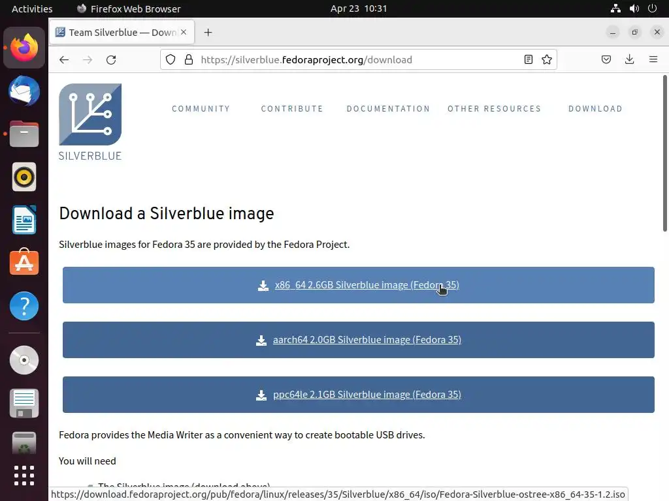Open the Help icon in dock
This screenshot has width=669, height=501.
[x=24, y=306]
